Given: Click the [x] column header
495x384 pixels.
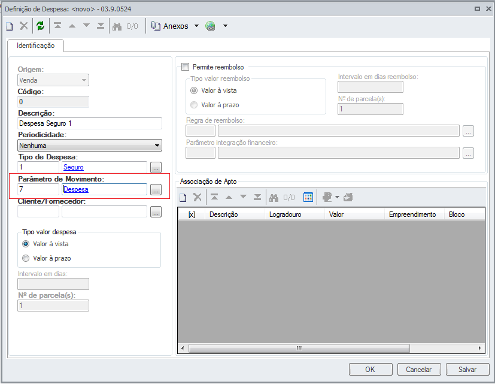Looking at the screenshot, I should pos(192,214).
